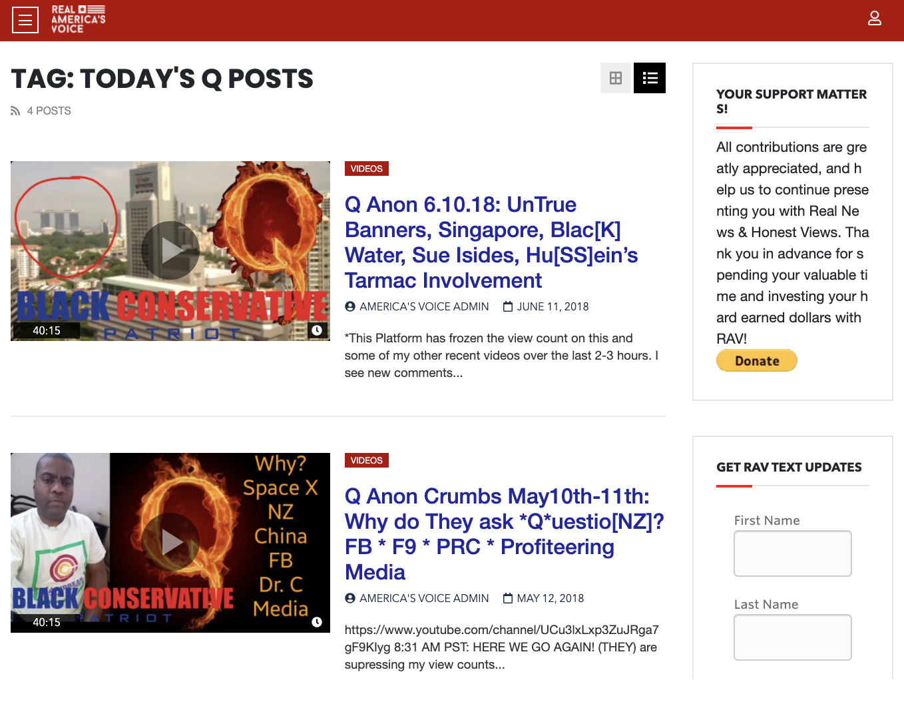Click the First Name input field

792,553
